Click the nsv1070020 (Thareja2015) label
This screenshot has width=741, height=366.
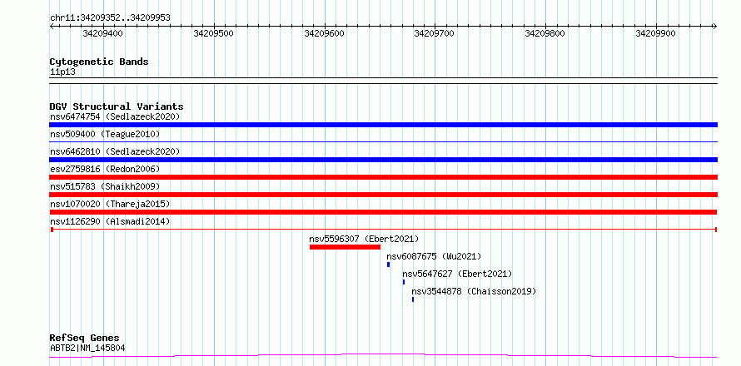(110, 204)
